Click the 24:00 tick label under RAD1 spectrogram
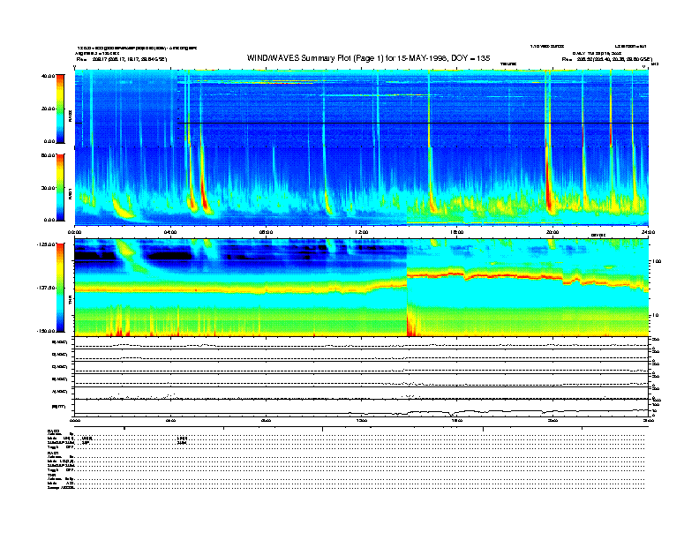Screen dimensions: 699x540 (x=648, y=232)
